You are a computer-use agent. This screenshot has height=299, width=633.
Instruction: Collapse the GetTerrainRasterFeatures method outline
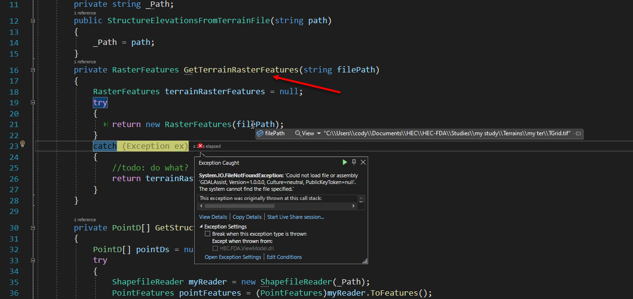[x=32, y=70]
